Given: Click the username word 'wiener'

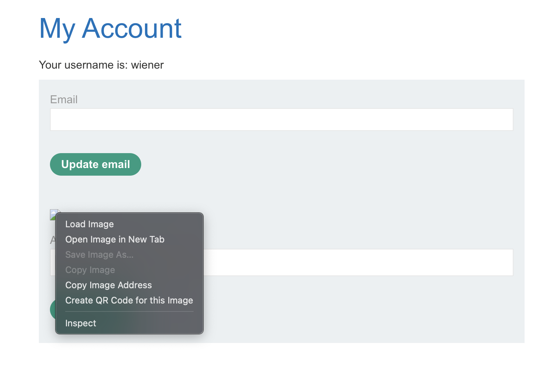Looking at the screenshot, I should click(147, 65).
